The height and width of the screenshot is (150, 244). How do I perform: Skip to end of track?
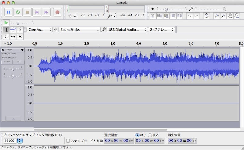coord(46,12)
